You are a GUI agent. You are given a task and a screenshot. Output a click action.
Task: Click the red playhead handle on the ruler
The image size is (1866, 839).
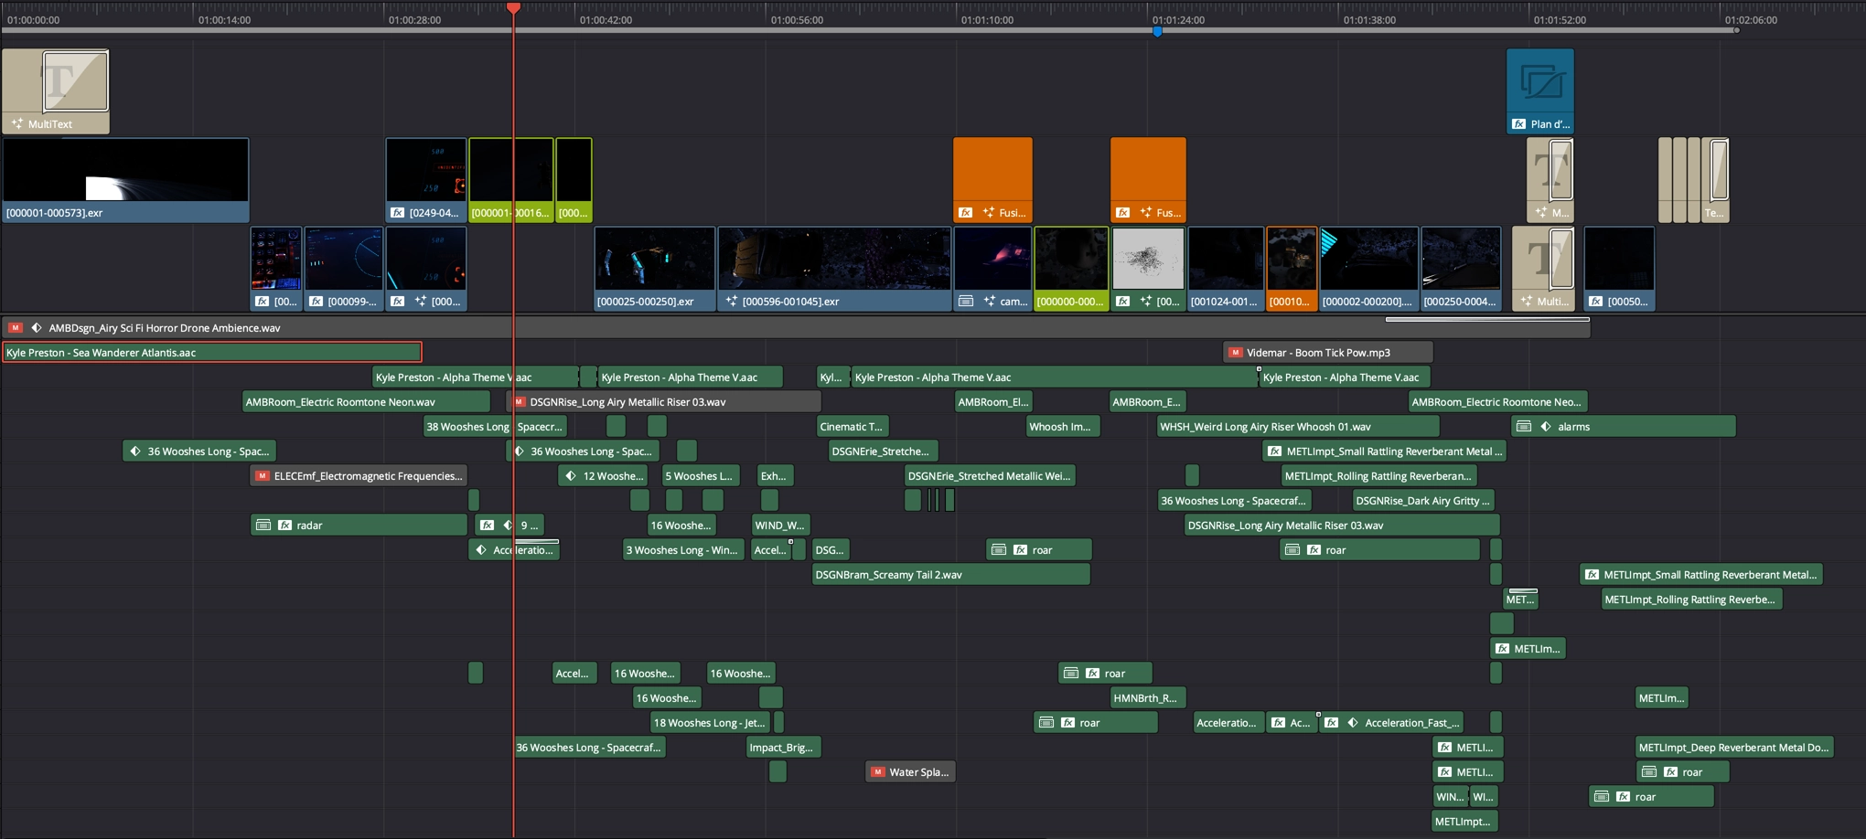point(513,8)
